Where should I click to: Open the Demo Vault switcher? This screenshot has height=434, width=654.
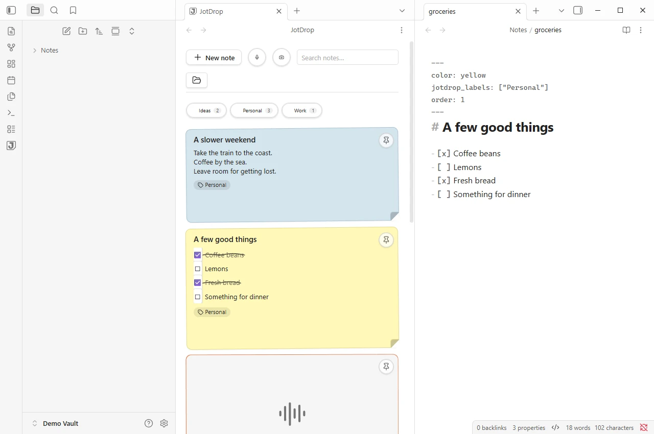(55, 423)
